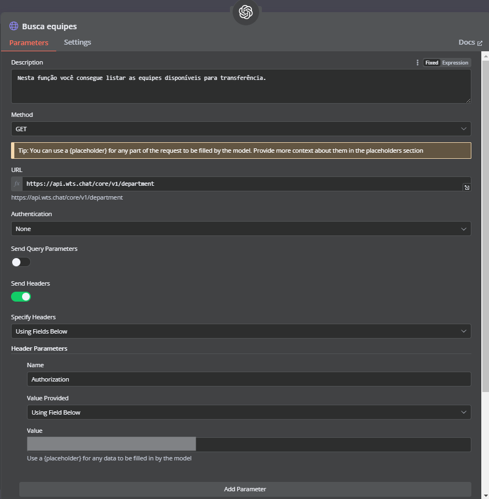Click the external link icon next to Docs
The width and height of the screenshot is (489, 499).
(x=480, y=42)
